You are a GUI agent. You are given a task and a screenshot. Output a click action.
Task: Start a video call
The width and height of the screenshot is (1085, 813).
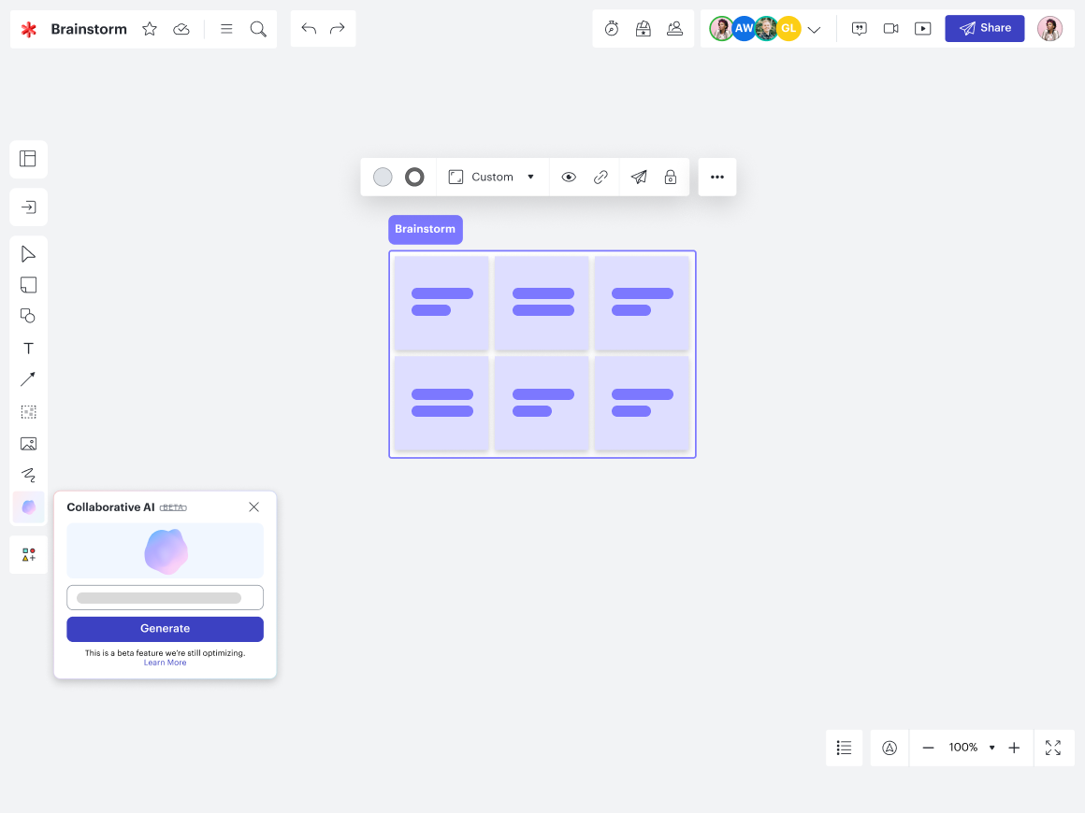(890, 29)
